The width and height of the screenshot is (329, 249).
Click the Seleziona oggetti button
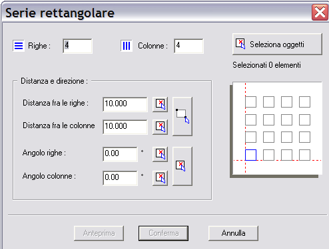point(277,44)
